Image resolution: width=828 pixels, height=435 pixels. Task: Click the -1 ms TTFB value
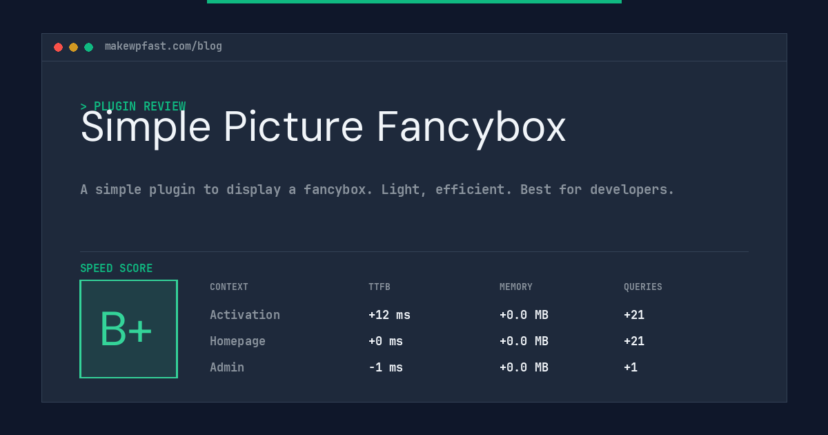(x=386, y=367)
